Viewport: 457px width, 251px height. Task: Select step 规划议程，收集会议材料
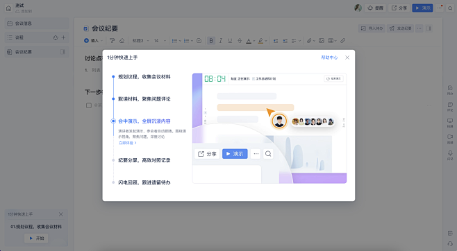(x=144, y=77)
